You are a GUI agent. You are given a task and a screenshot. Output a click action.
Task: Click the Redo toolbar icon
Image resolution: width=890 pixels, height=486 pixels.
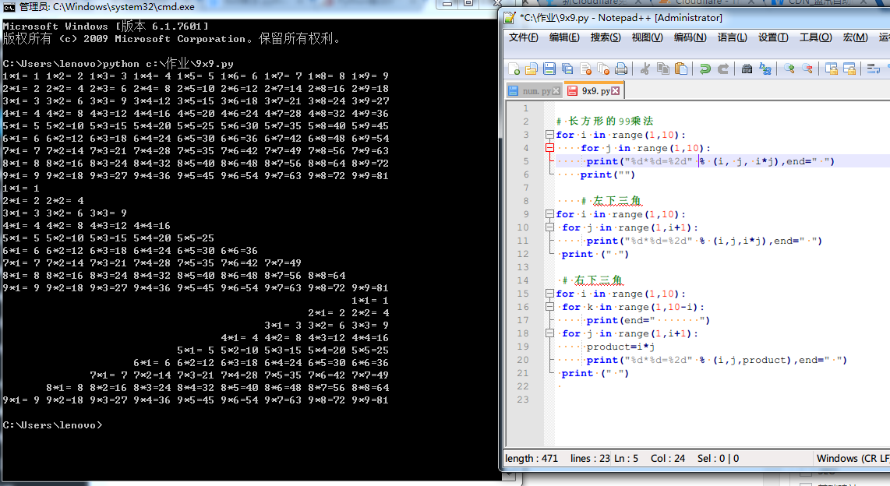pyautogui.click(x=723, y=69)
